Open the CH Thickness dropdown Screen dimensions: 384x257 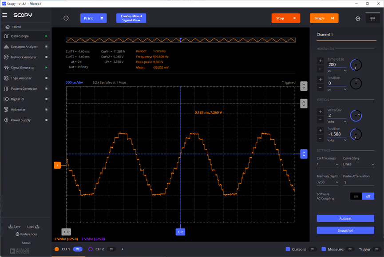pyautogui.click(x=328, y=164)
